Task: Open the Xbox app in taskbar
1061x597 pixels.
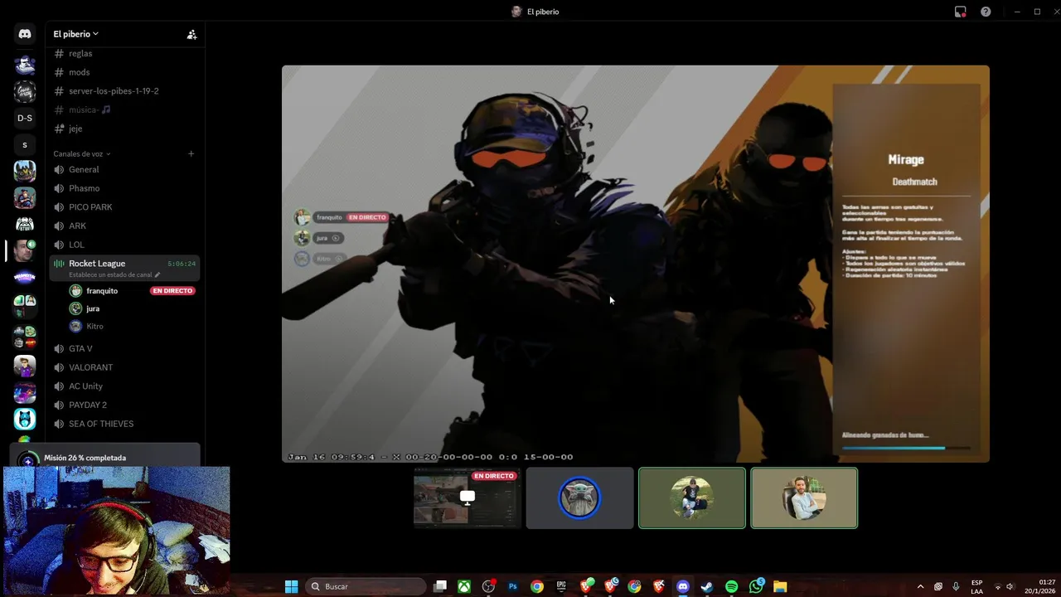Action: click(464, 586)
